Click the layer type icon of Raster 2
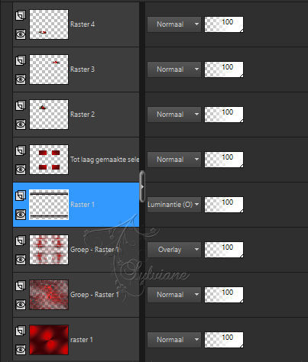This screenshot has width=308, height=362. (x=21, y=105)
